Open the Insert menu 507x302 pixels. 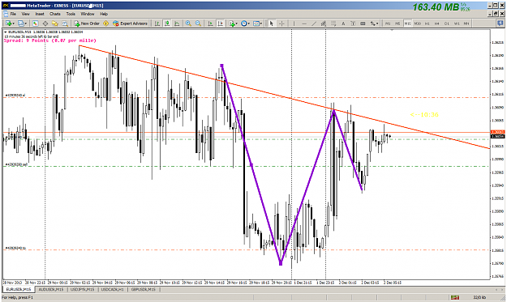click(x=40, y=14)
